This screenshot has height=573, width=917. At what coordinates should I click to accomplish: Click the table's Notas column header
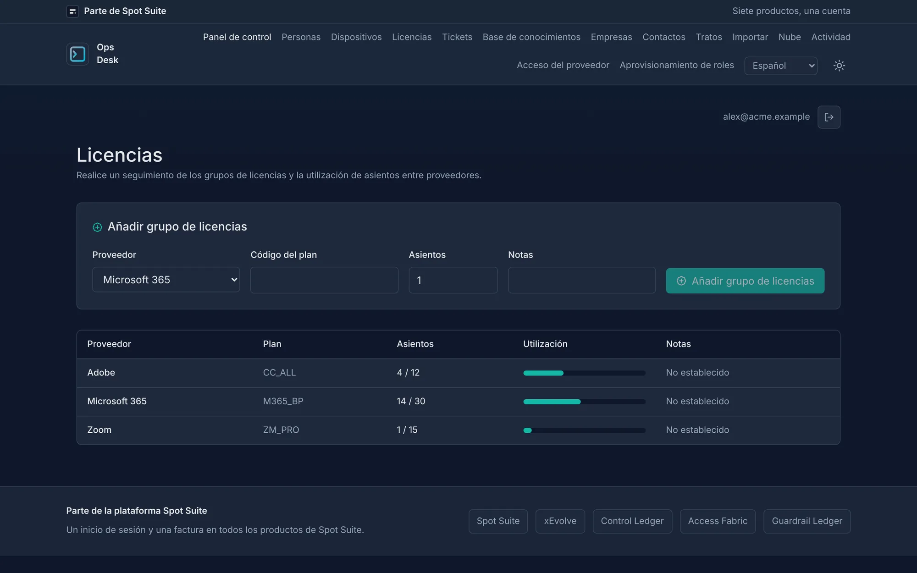pyautogui.click(x=678, y=344)
